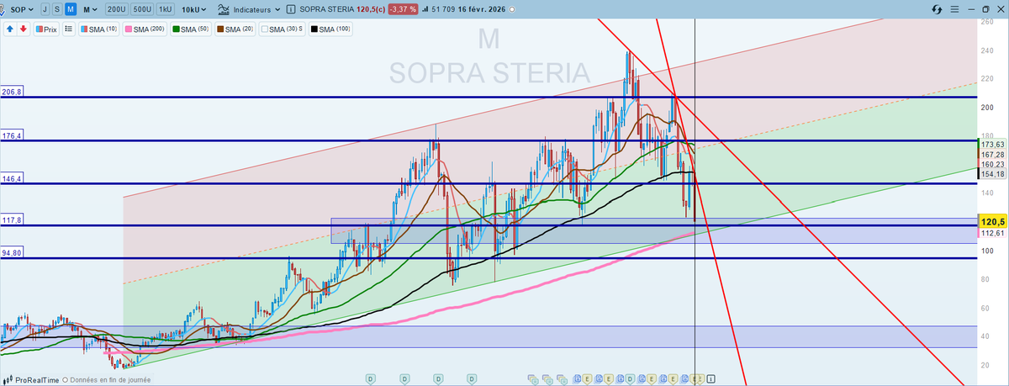
Task: Click the 160,23 SMA value on price axis
Action: [x=993, y=165]
